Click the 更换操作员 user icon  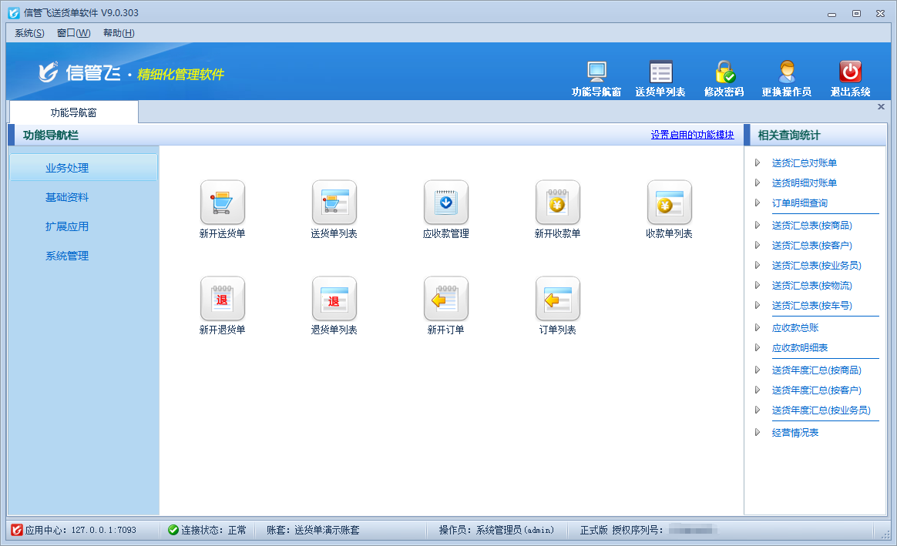click(787, 72)
